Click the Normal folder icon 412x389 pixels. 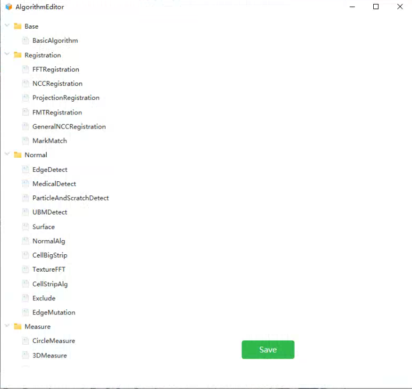(17, 154)
